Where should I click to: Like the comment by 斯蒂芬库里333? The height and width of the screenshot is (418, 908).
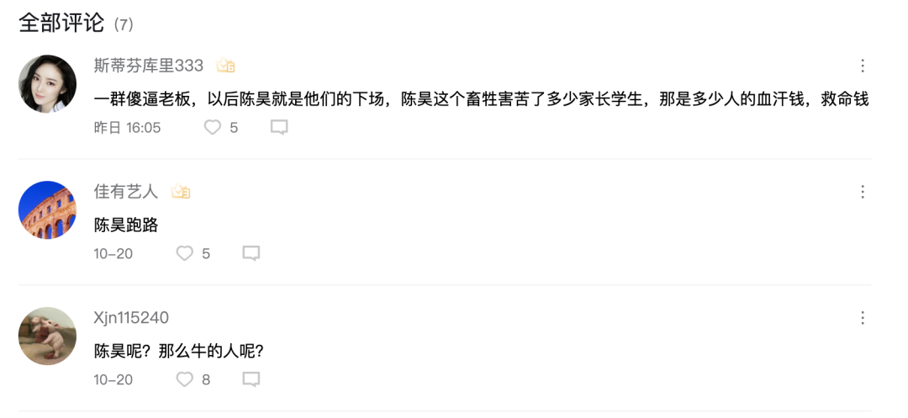[213, 127]
